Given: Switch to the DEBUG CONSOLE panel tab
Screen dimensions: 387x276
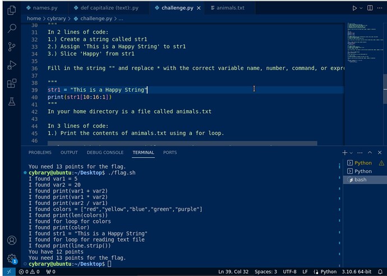Looking at the screenshot, I should (105, 152).
